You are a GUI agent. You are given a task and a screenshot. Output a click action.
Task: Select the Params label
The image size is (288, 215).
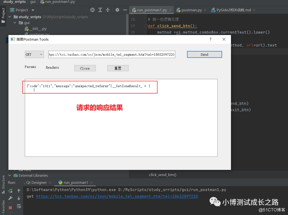30,67
